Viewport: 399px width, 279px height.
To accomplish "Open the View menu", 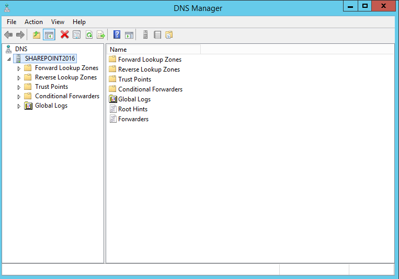I will point(58,22).
